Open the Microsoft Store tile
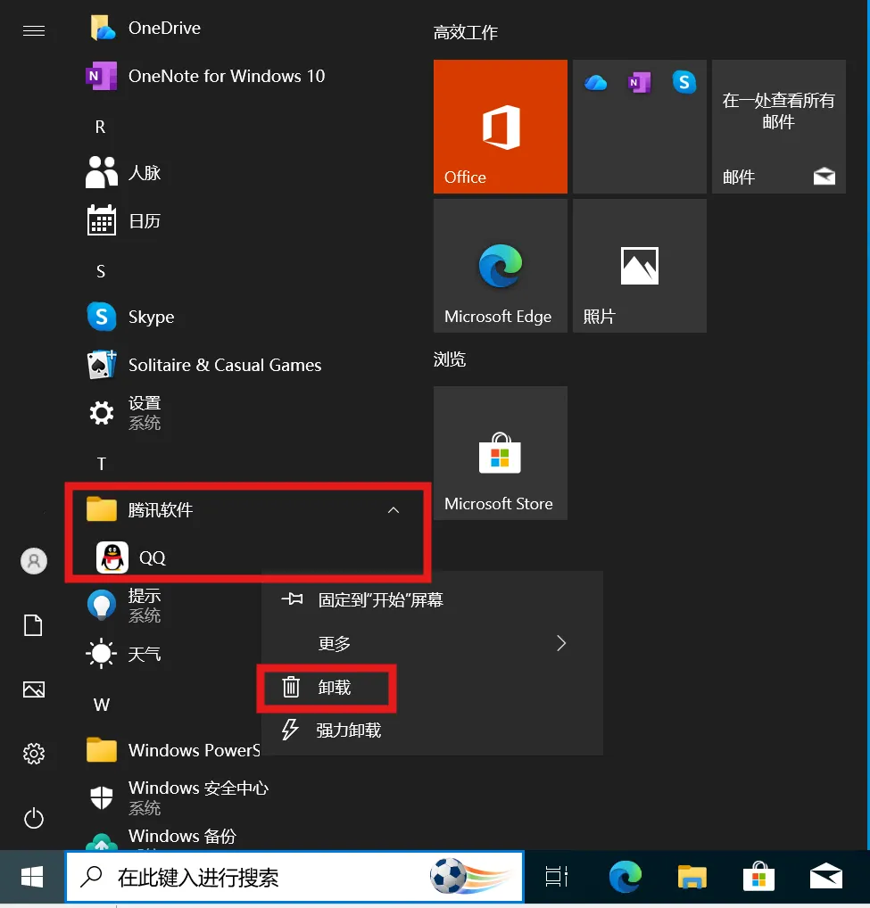870x908 pixels. [501, 453]
